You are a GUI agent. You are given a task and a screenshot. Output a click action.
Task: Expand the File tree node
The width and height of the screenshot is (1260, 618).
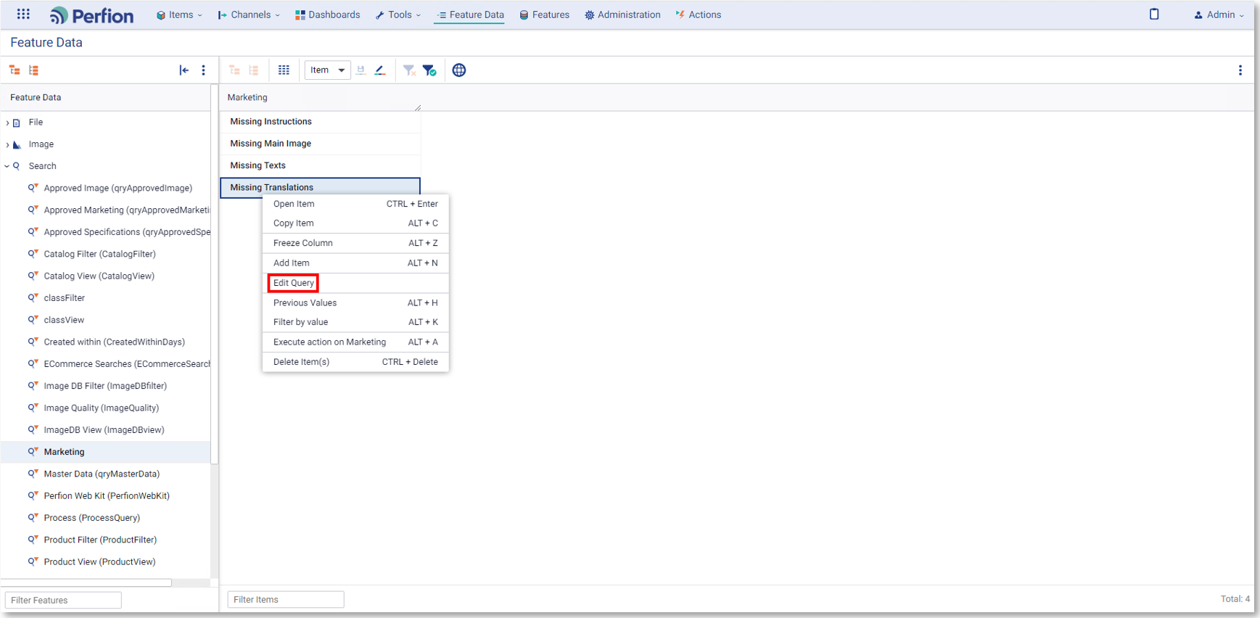(x=7, y=123)
